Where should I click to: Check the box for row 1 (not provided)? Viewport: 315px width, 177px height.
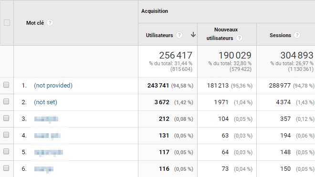point(6,85)
